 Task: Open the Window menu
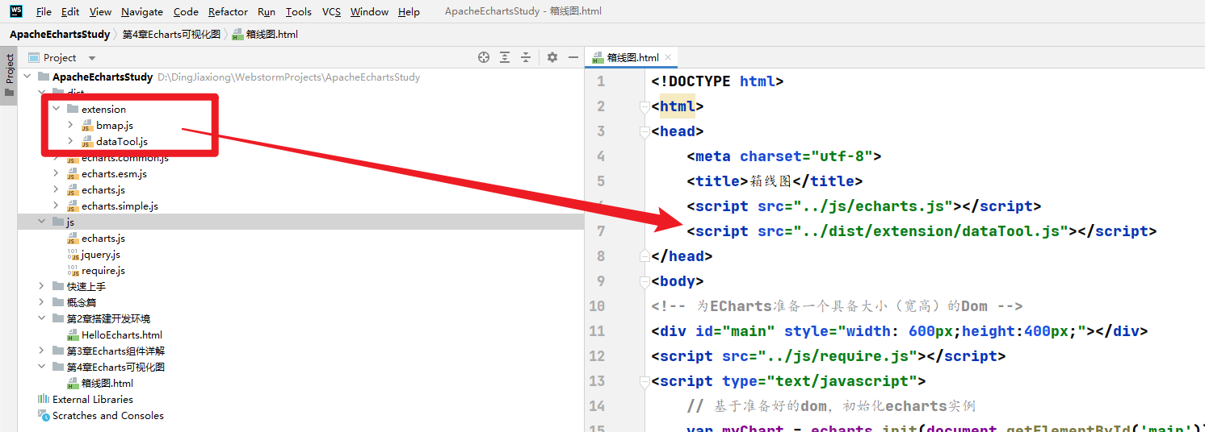(x=369, y=11)
